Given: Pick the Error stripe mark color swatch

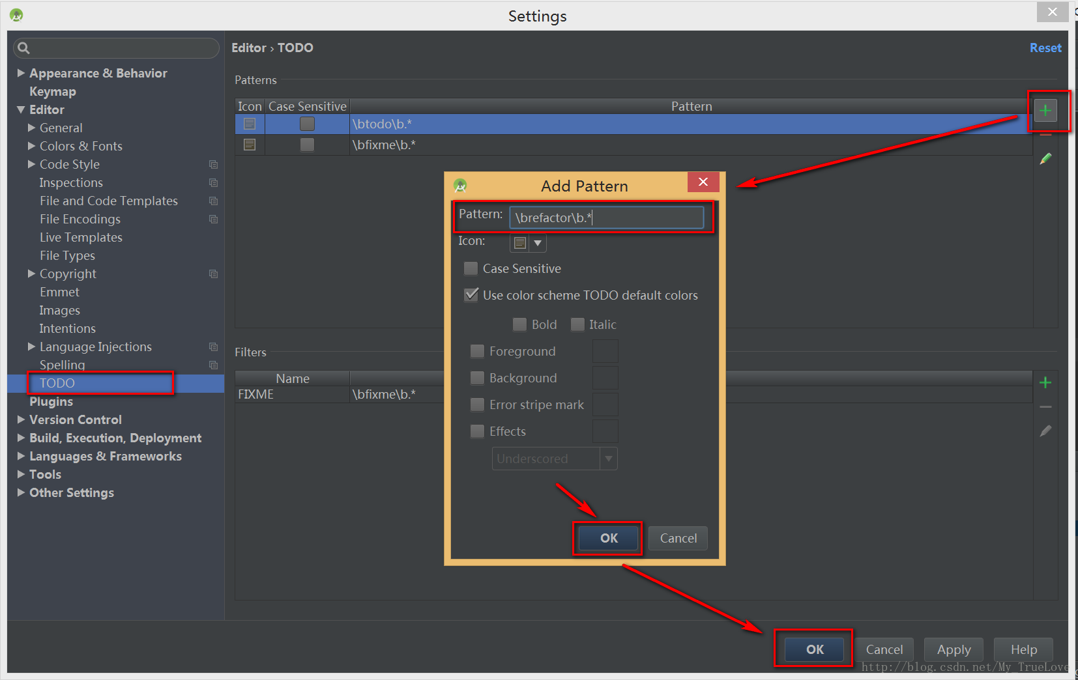Looking at the screenshot, I should click(x=605, y=404).
